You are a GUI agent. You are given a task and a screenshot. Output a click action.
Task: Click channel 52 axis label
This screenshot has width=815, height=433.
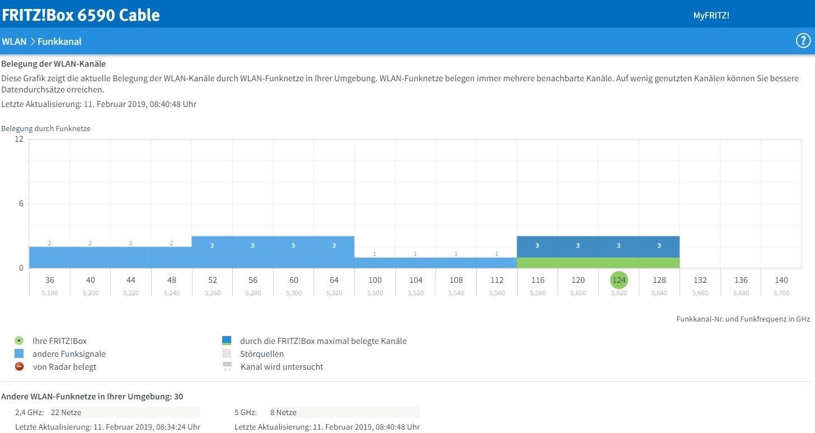click(212, 280)
